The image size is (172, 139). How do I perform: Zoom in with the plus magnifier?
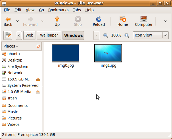(x=127, y=35)
